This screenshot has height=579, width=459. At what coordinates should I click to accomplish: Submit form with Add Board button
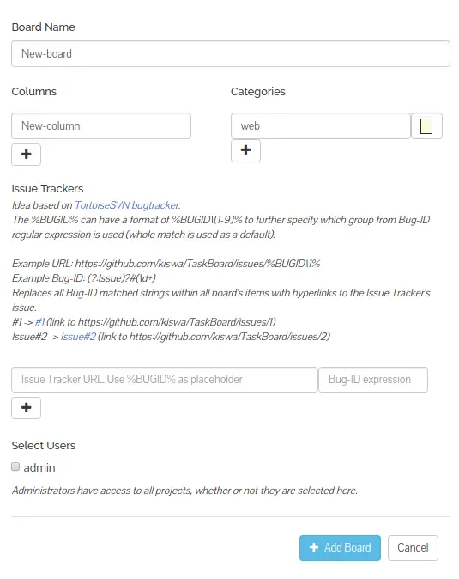(340, 548)
